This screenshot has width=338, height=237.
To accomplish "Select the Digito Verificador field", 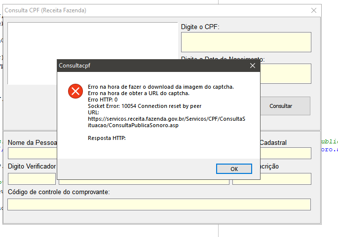I will 32,179.
